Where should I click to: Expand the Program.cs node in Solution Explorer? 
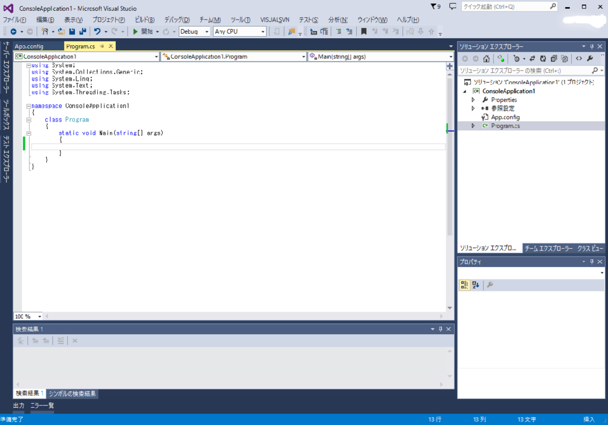click(473, 126)
